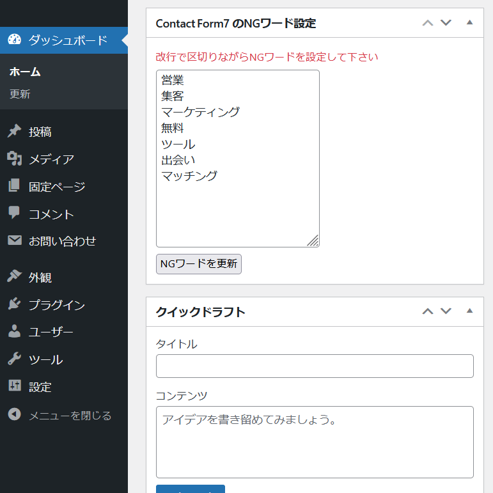Screen dimensions: 493x493
Task: Click the collapse arrow icon for メニューを閉じる
Action: (x=15, y=414)
